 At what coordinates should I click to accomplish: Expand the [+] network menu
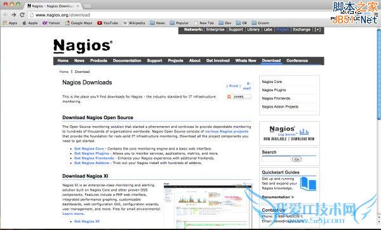tap(317, 30)
